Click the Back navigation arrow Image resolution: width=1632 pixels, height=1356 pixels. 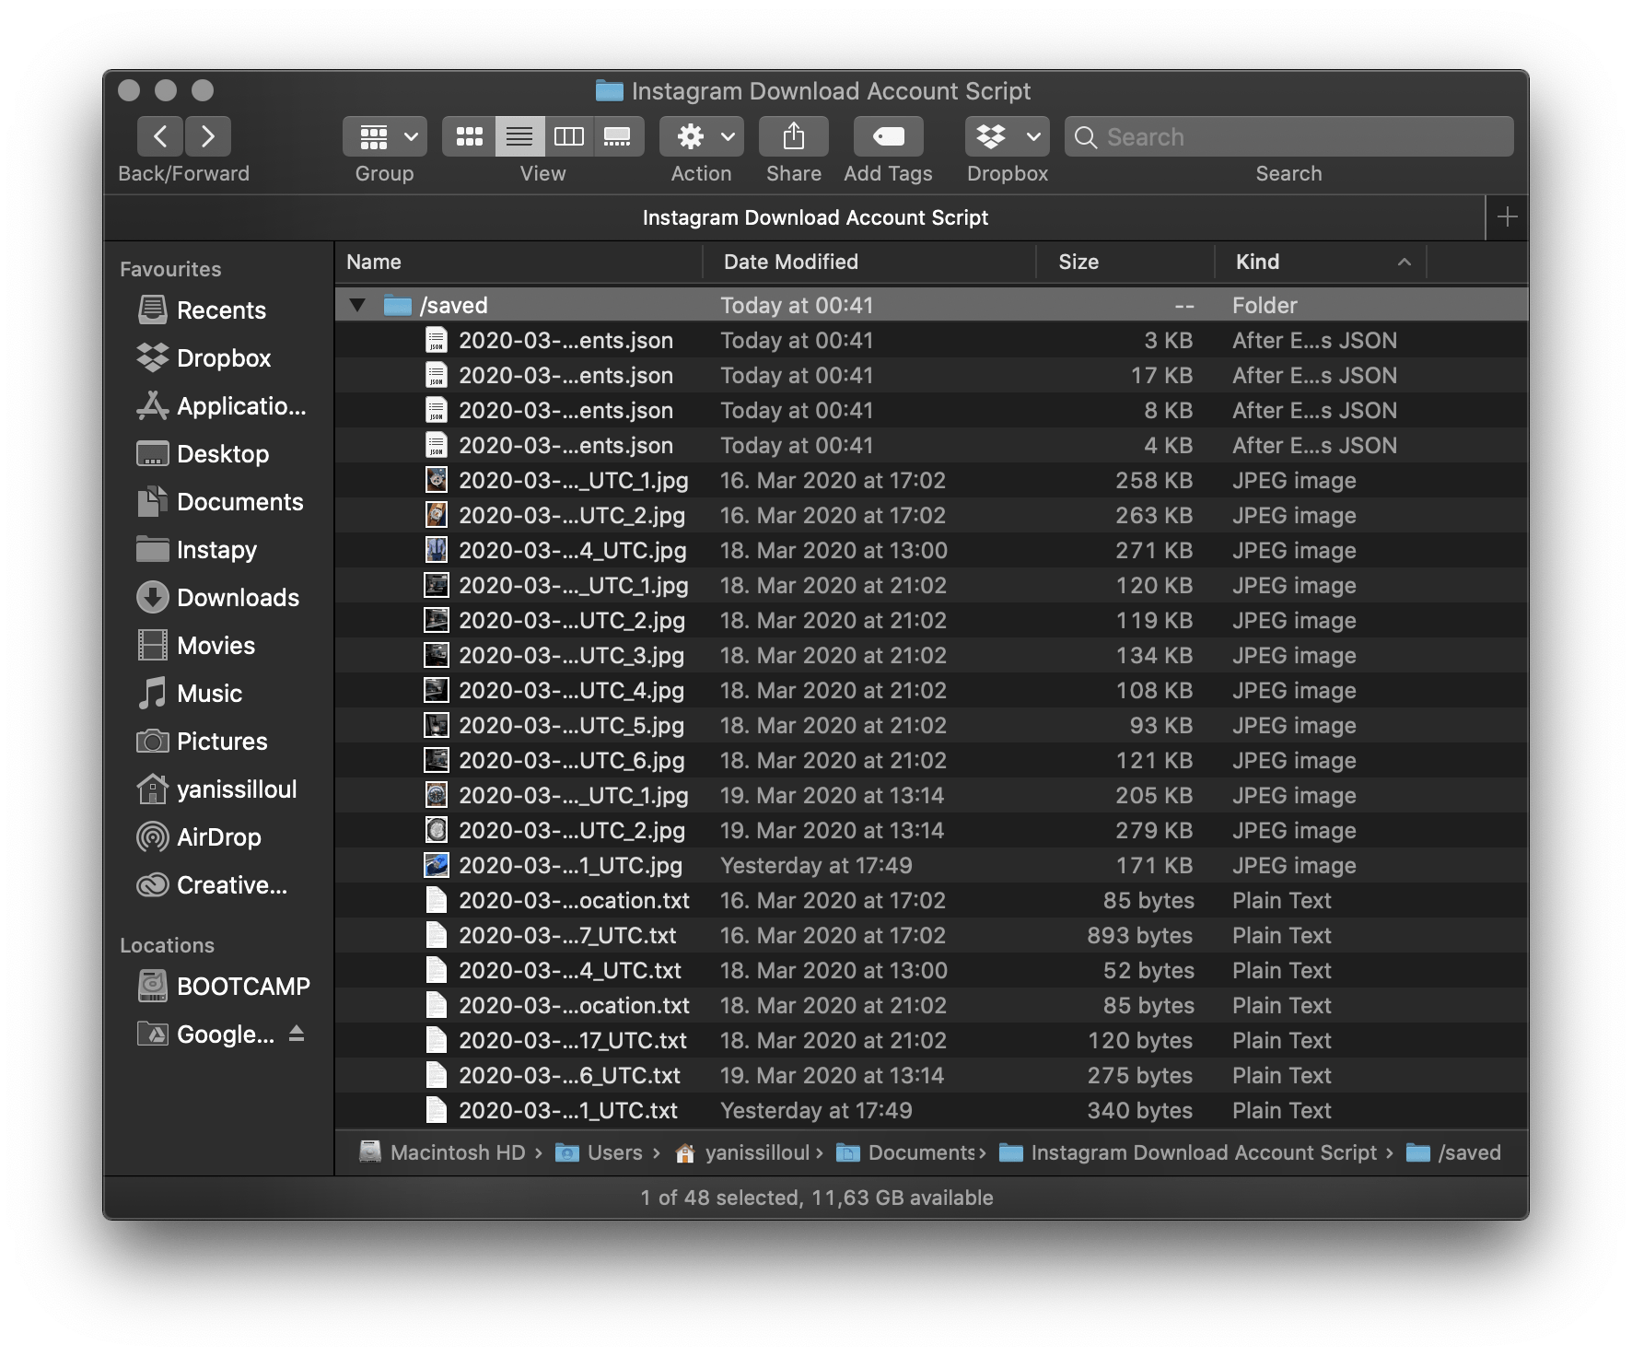[x=159, y=135]
